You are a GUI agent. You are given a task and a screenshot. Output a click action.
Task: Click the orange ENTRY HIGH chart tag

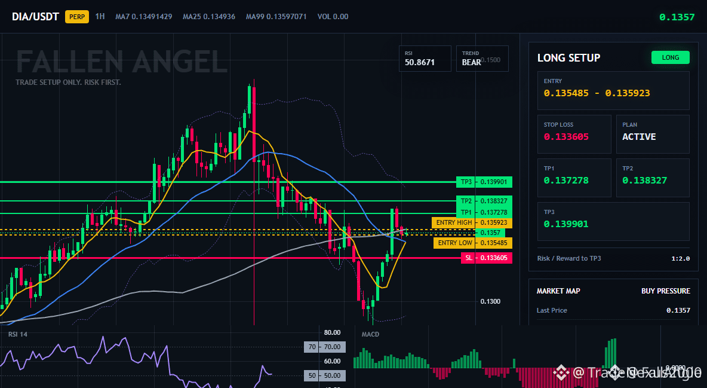coord(472,222)
